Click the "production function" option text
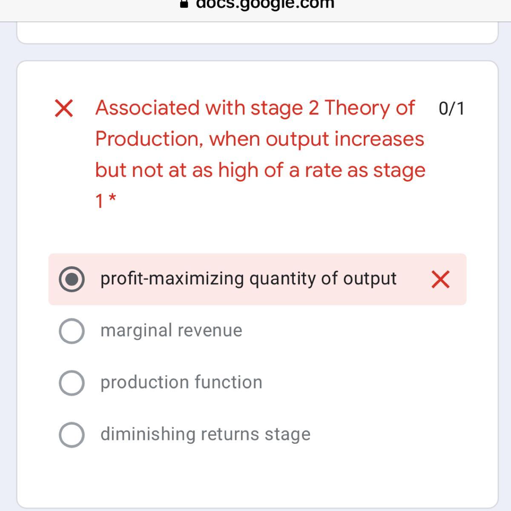Screen dimensions: 511x511 [x=181, y=382]
